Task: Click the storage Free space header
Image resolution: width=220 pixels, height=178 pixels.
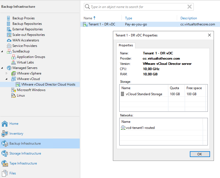Action: [x=194, y=88]
